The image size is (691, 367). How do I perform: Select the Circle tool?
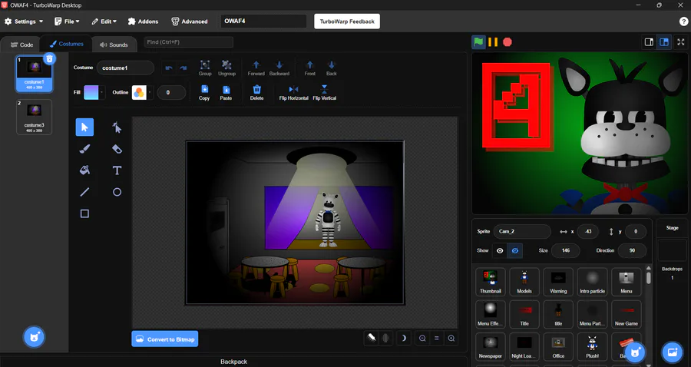(x=117, y=192)
